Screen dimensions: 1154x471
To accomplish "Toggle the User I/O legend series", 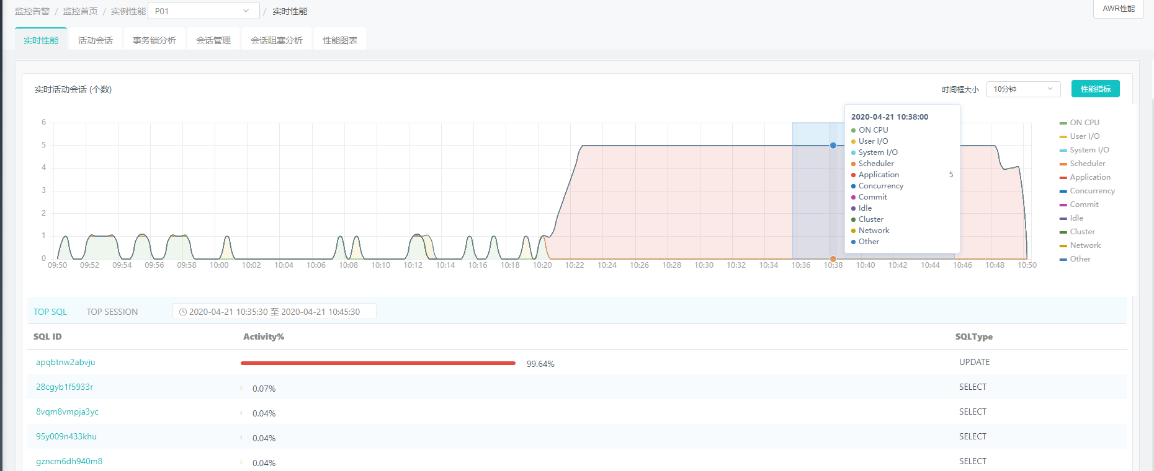I will [1080, 136].
